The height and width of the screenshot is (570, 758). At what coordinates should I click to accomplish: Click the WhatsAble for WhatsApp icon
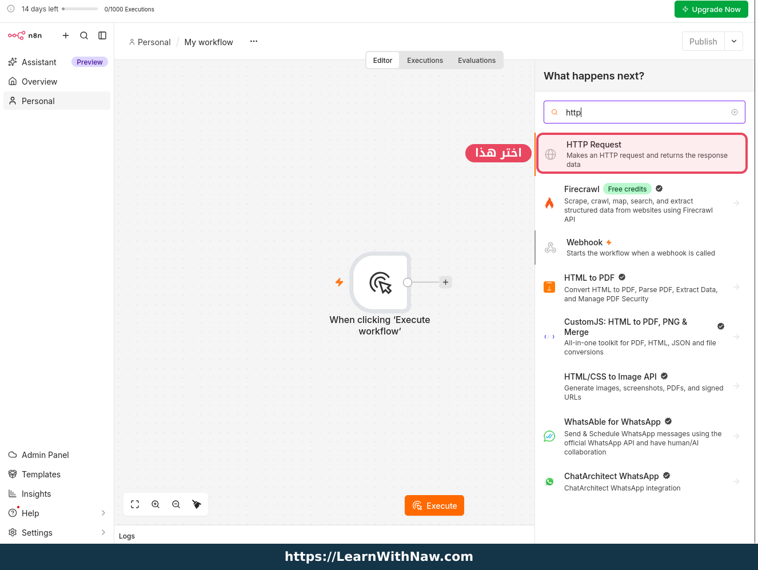549,436
